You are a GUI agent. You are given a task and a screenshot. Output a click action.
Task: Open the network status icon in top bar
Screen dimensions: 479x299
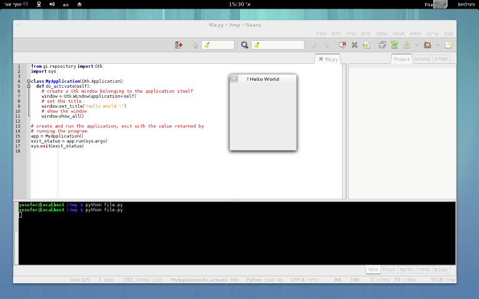(x=39, y=4)
